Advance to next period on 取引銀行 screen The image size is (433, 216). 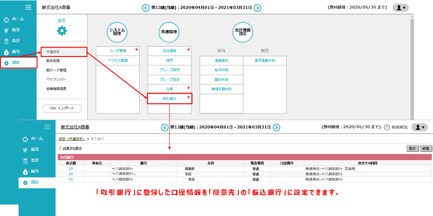[276, 127]
